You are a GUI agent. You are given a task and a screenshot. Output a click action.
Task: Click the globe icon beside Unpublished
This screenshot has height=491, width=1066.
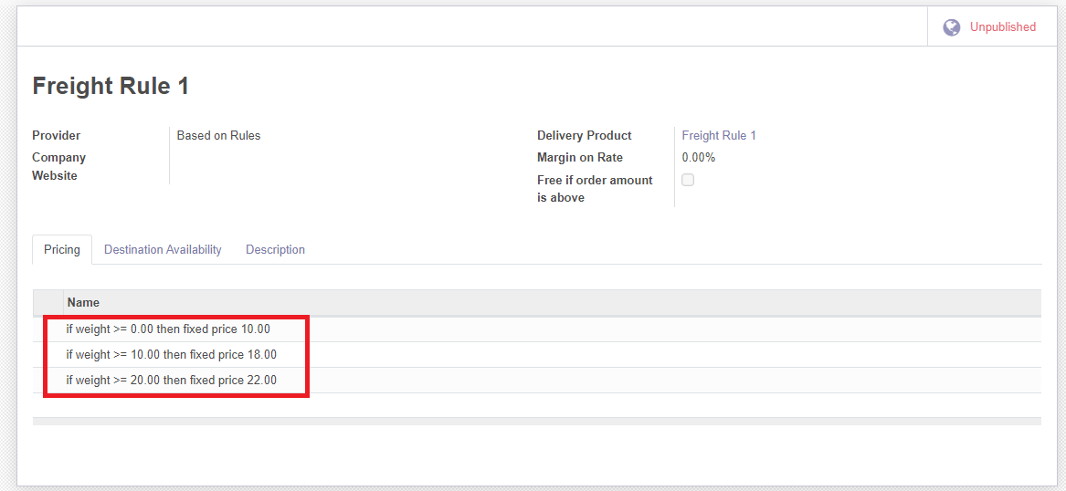pos(951,27)
